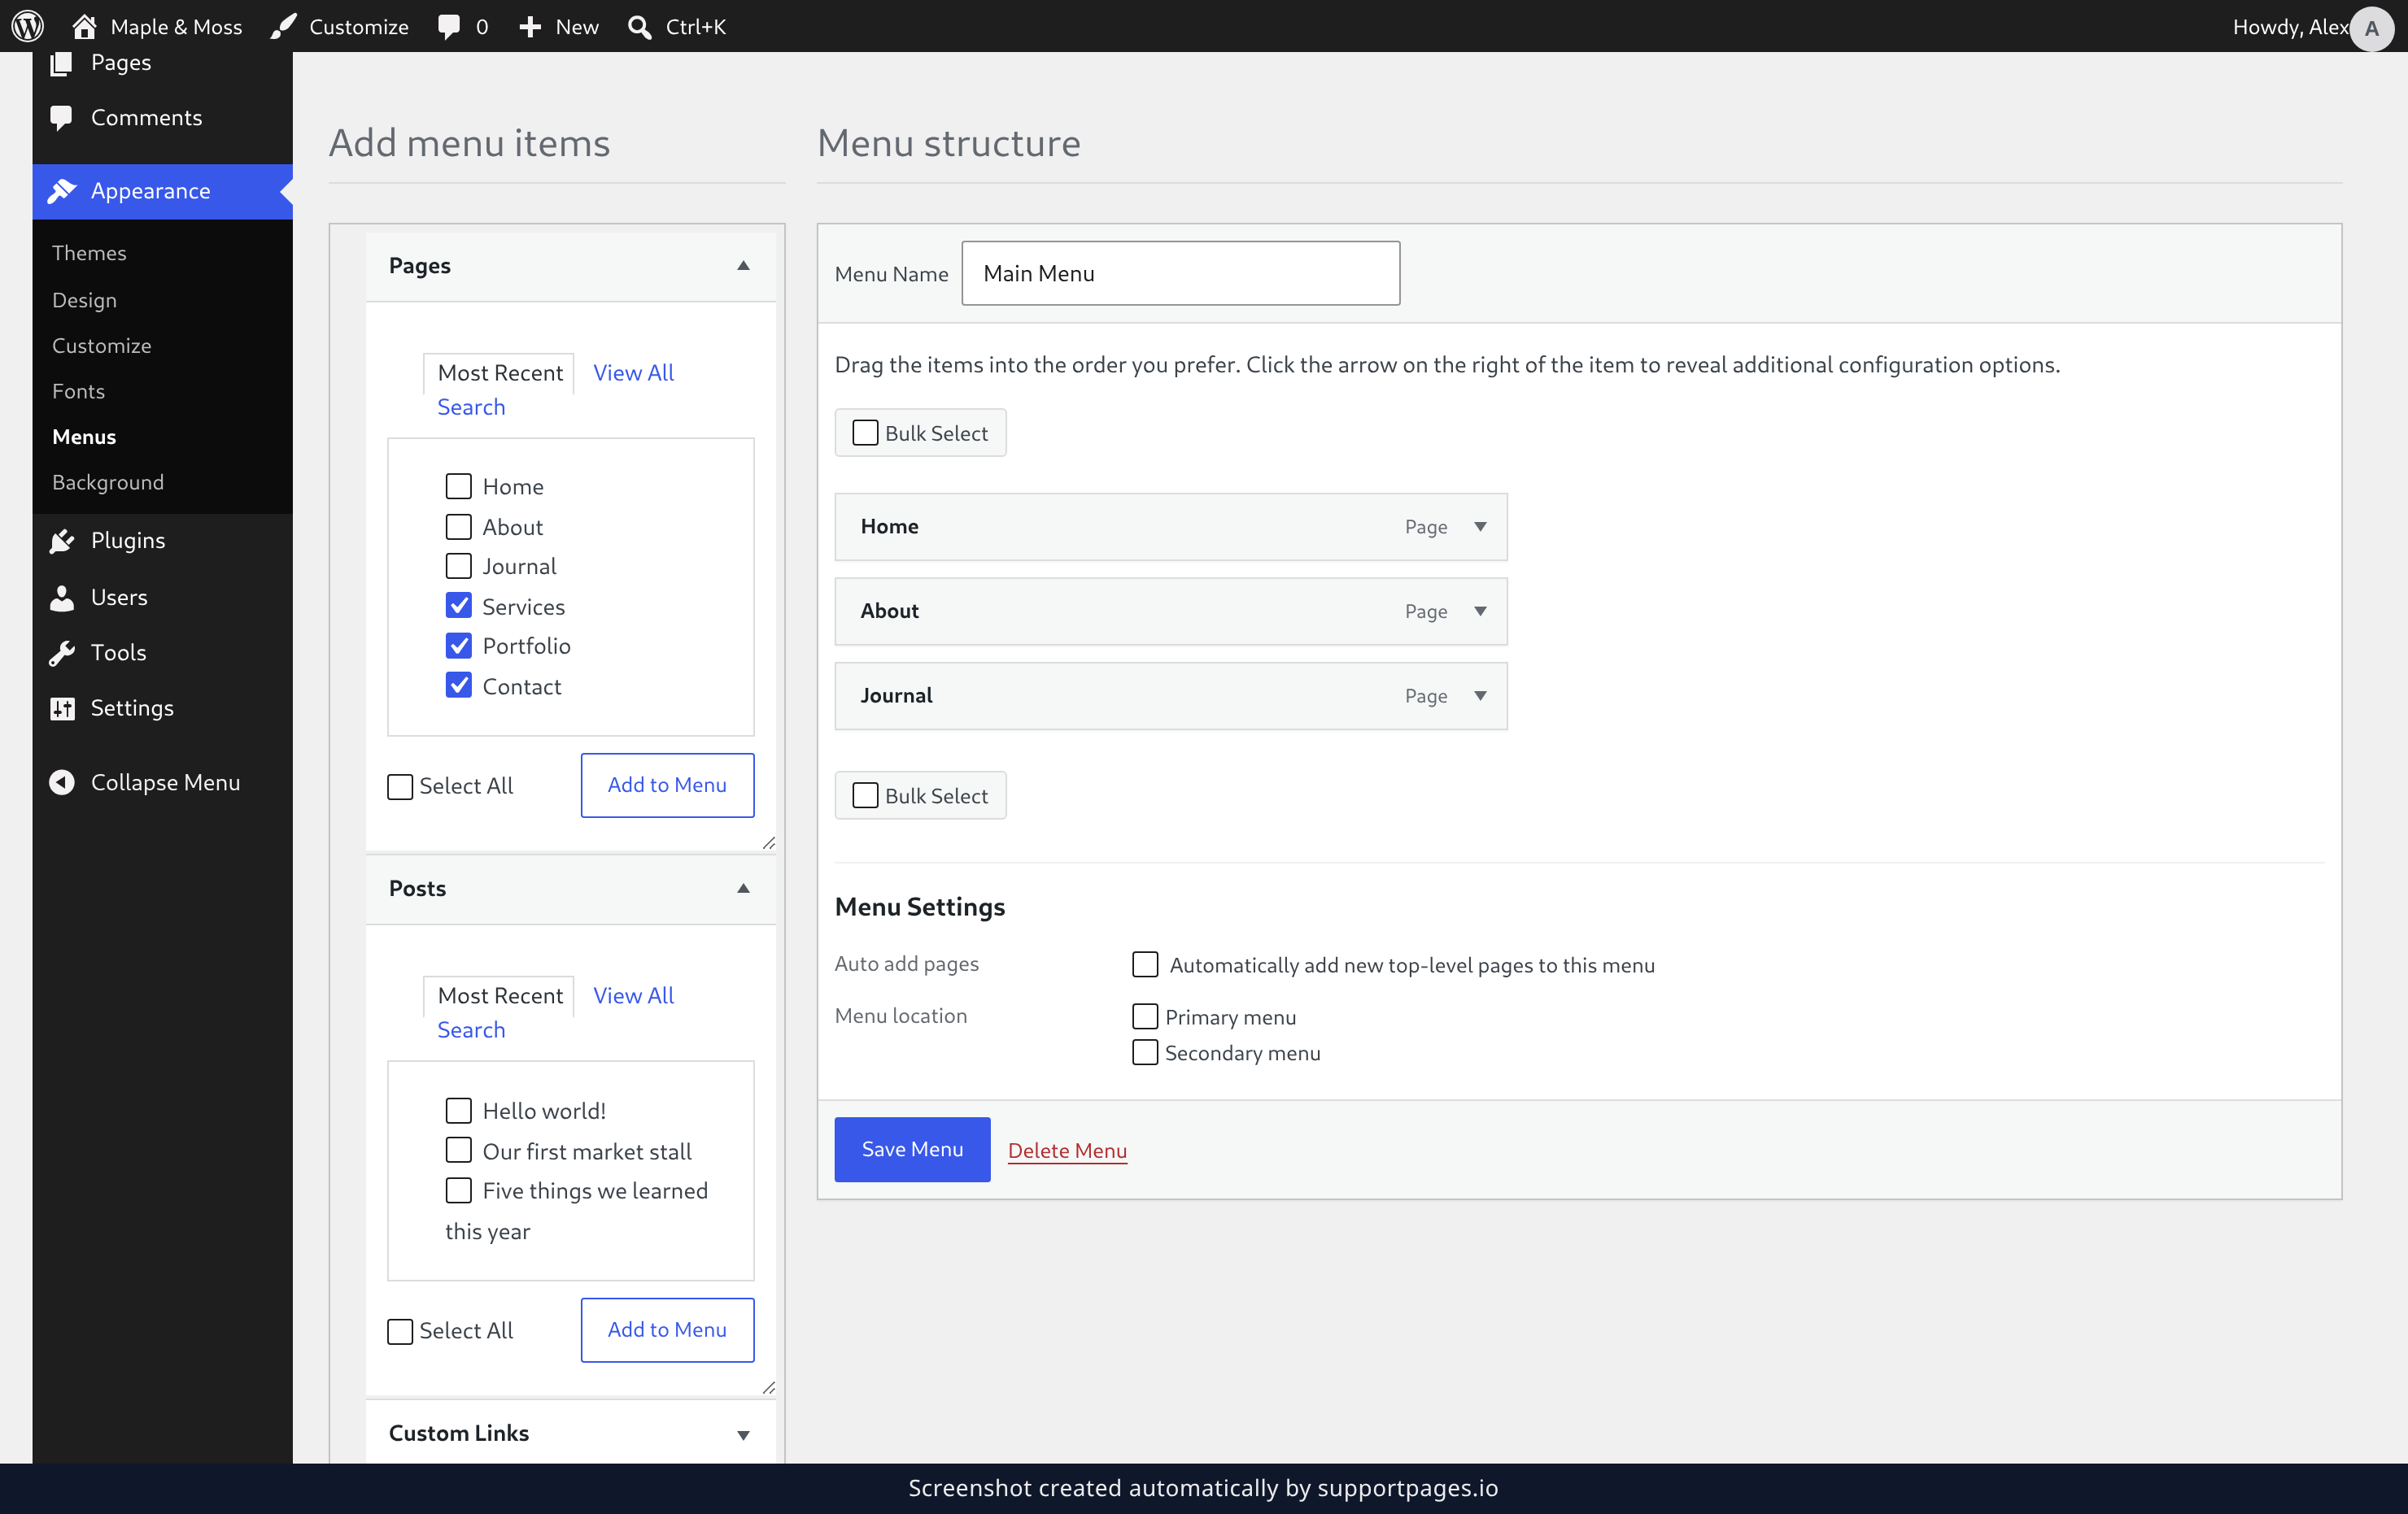Open the Plugins plug icon
Screen dimensions: 2408x1514
62,541
